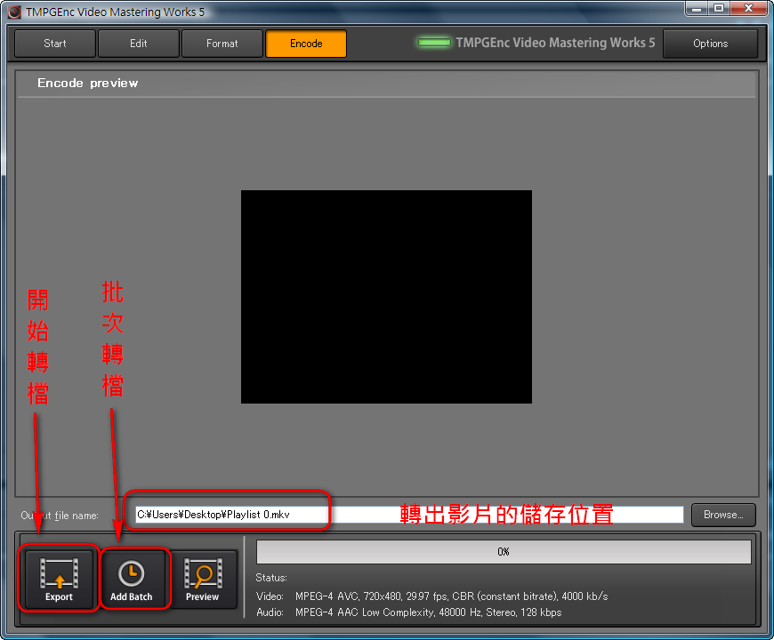
Task: Click the Encode preview heading
Action: [88, 83]
